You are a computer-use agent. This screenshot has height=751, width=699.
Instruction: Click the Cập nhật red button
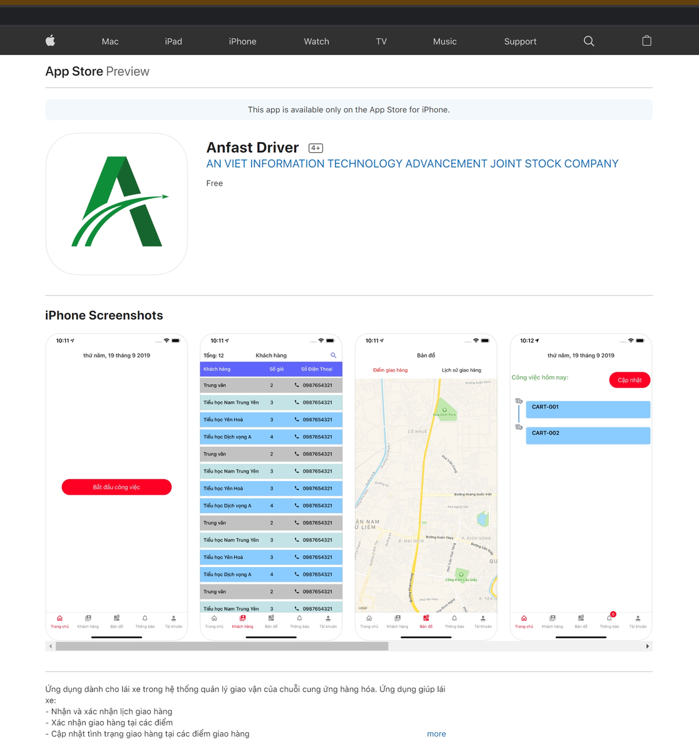630,380
